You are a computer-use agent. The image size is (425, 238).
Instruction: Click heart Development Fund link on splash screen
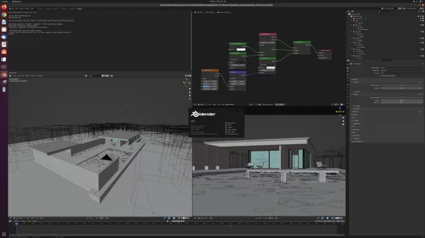(x=231, y=134)
